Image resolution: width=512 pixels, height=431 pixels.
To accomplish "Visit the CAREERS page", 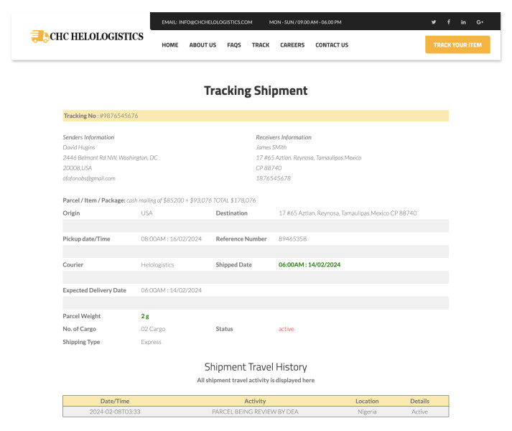I will coord(292,45).
